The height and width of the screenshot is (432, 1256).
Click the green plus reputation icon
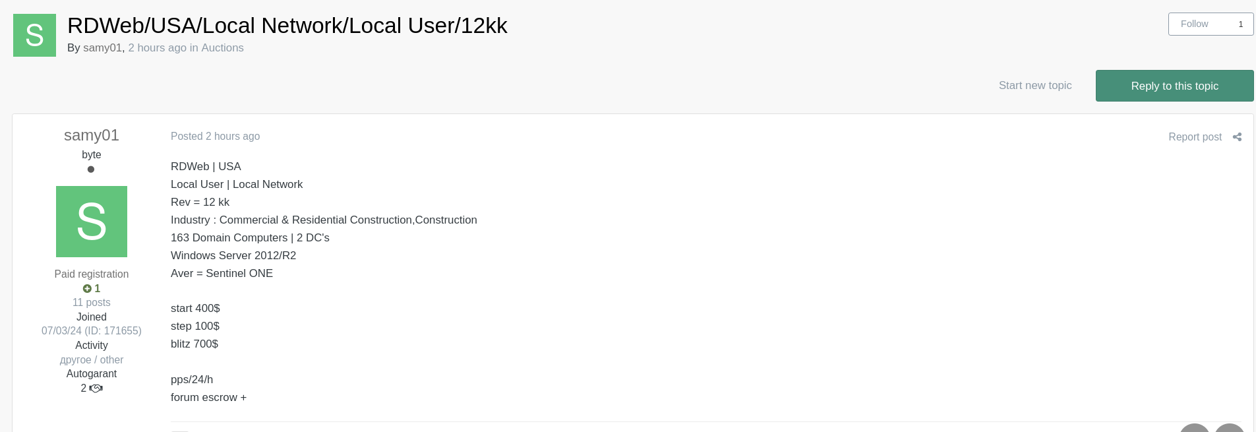point(87,289)
